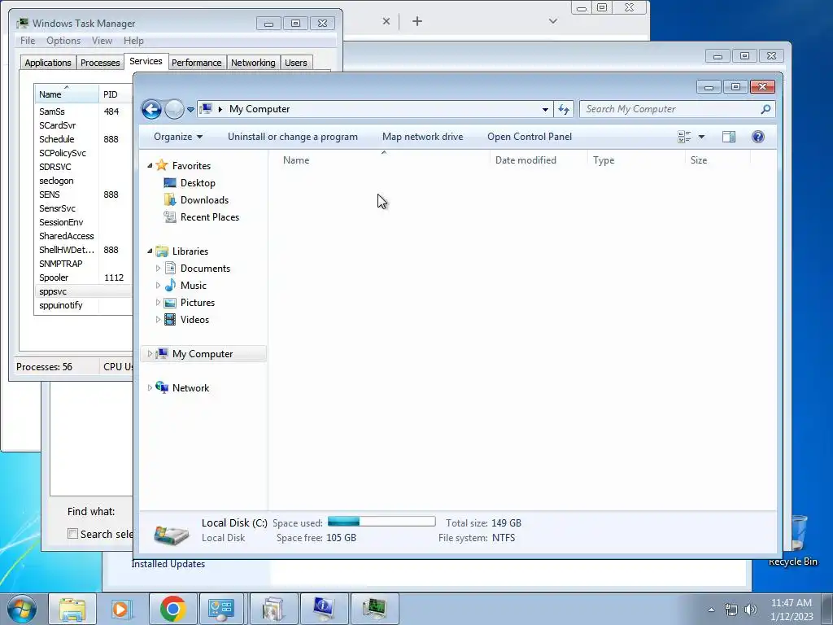Change view using the view icon
Image resolution: width=833 pixels, height=625 pixels.
tap(684, 137)
